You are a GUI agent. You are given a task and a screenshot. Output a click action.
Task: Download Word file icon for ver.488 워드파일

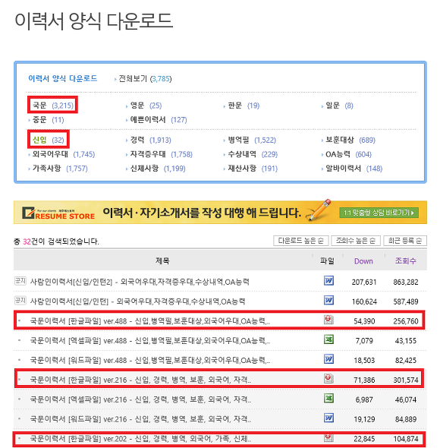click(x=328, y=359)
